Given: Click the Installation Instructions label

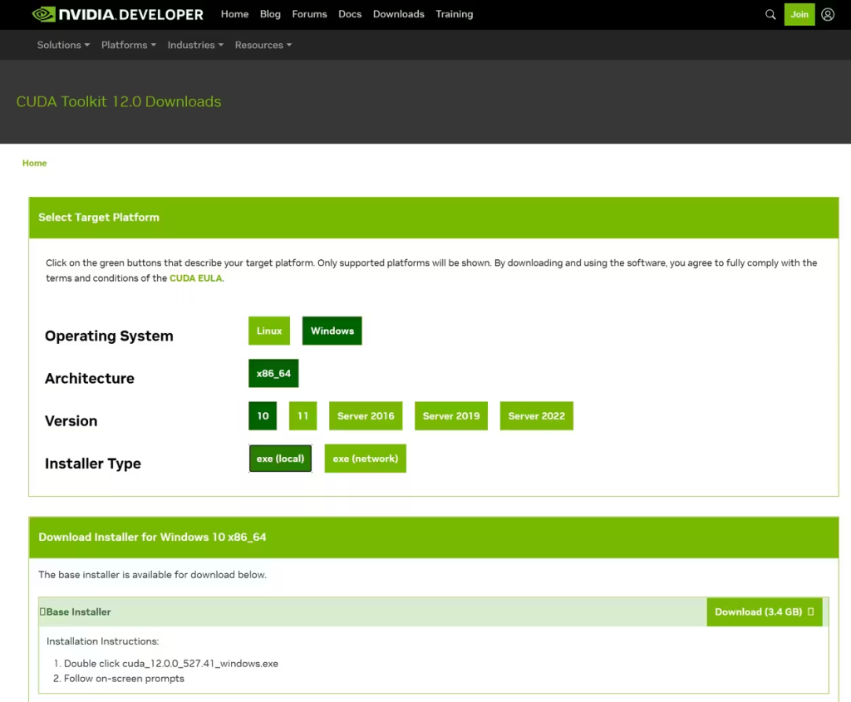Looking at the screenshot, I should (102, 641).
